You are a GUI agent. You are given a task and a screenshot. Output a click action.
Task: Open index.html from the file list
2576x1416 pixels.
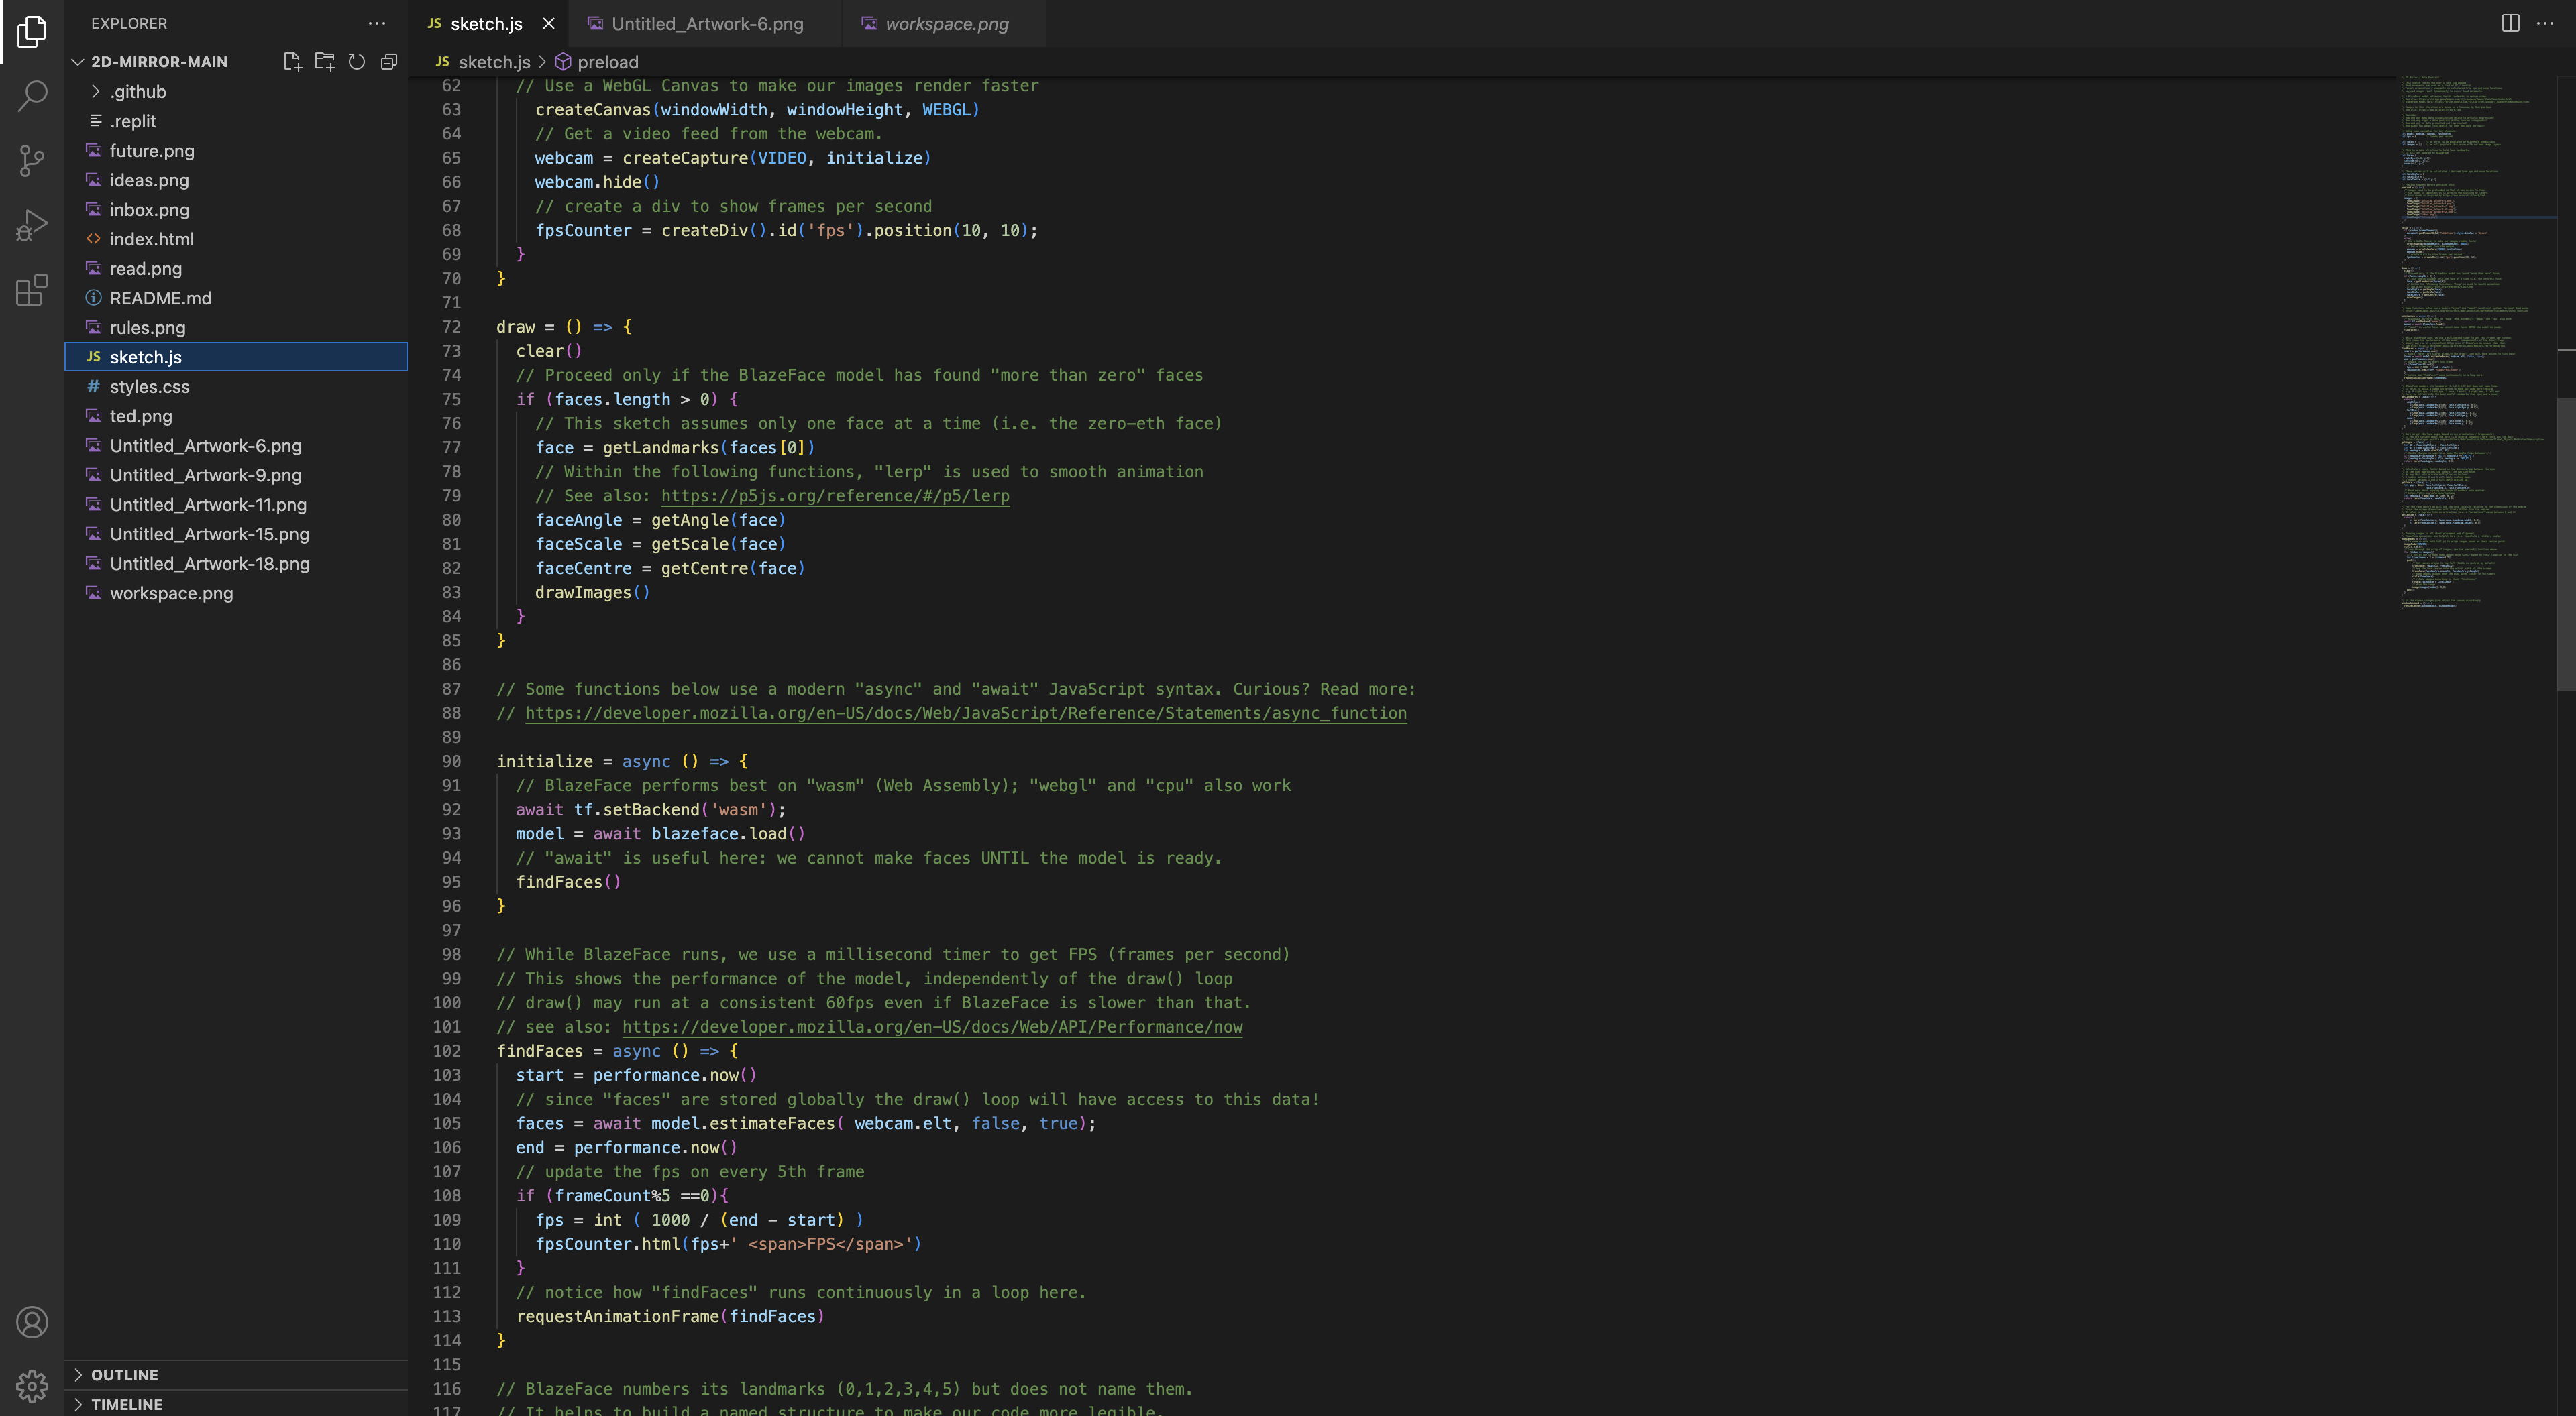point(152,239)
